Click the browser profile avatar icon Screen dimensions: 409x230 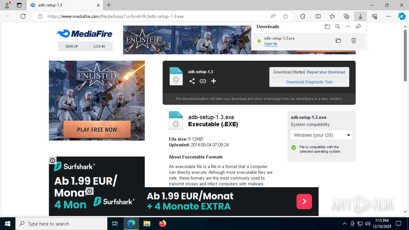[7, 5]
